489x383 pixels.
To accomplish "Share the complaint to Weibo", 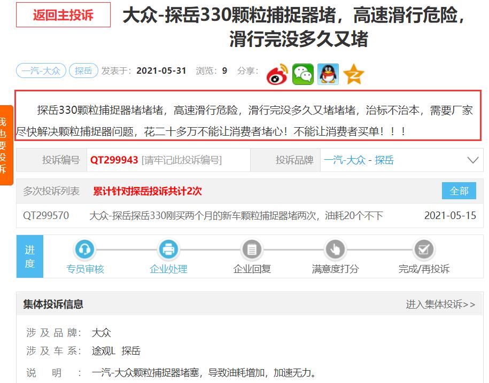I will coord(277,74).
